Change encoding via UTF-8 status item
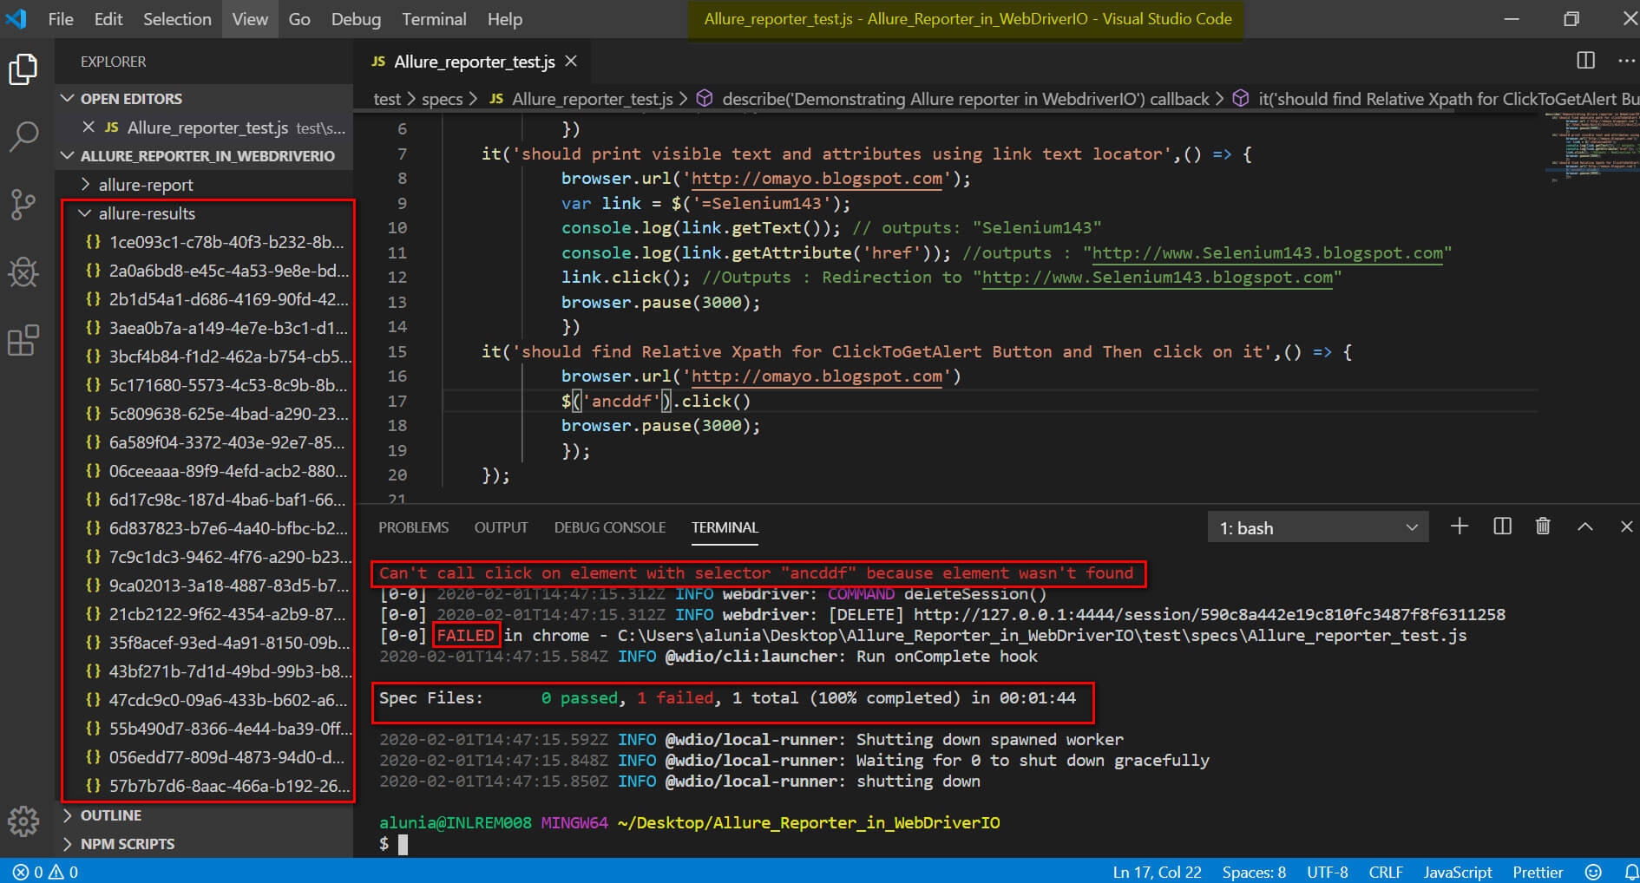 pyautogui.click(x=1328, y=872)
